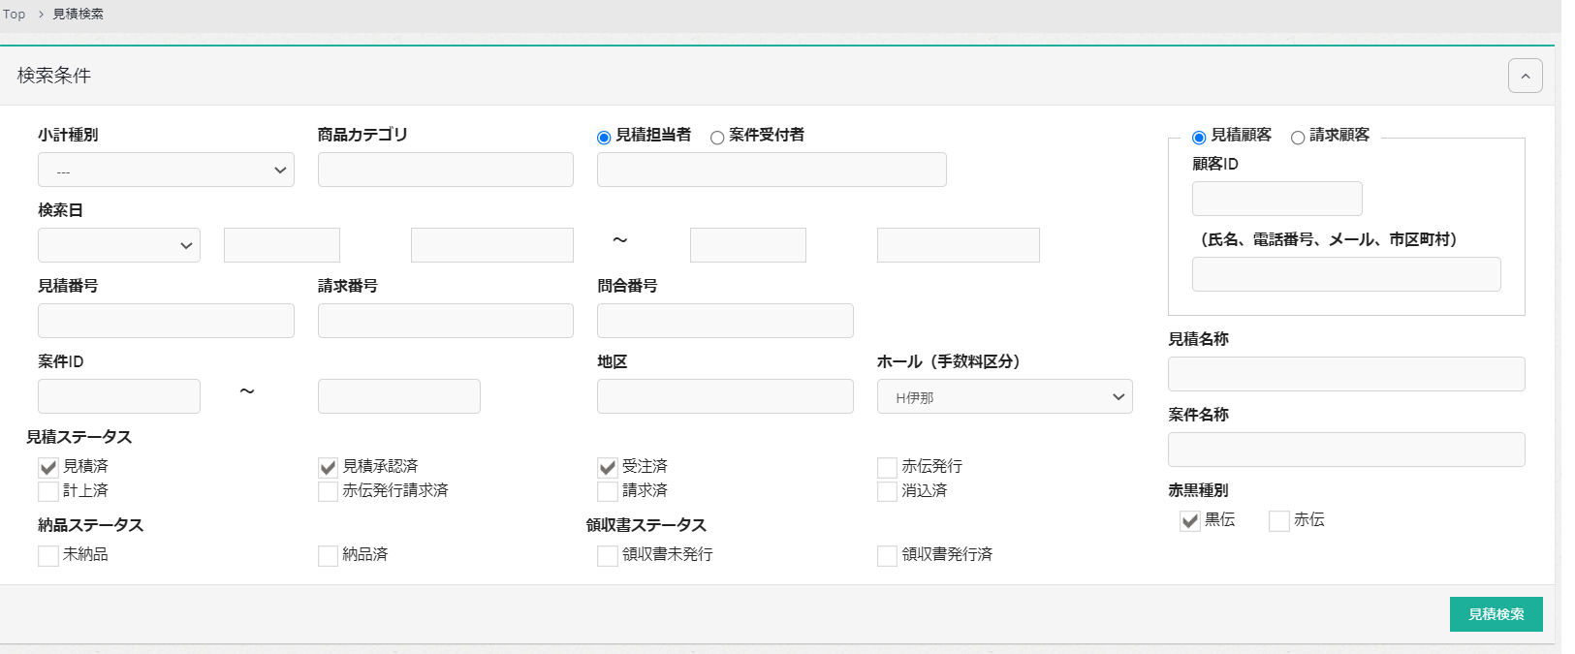Select the 案件受付者 radio button
The width and height of the screenshot is (1575, 654).
[717, 138]
